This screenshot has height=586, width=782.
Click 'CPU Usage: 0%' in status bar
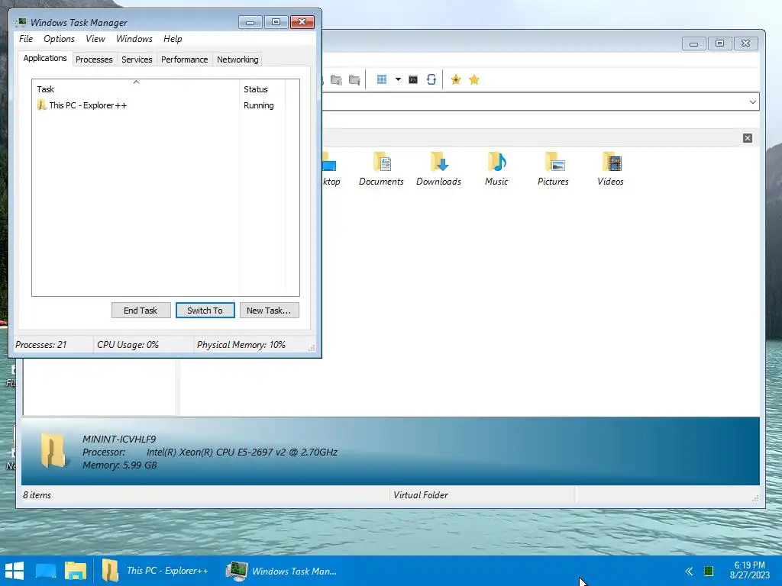[128, 345]
